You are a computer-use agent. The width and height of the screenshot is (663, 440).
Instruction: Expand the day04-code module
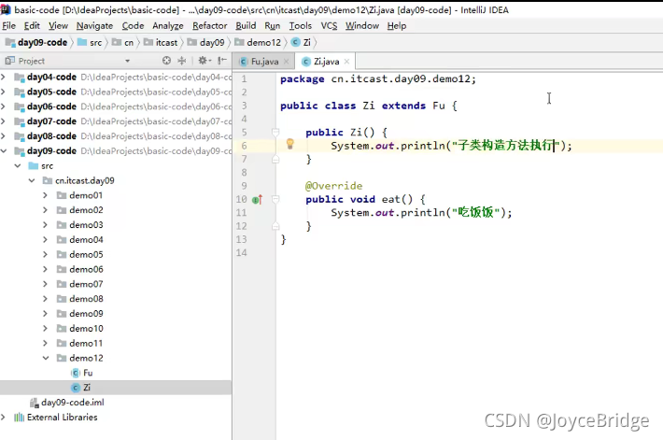pos(4,77)
